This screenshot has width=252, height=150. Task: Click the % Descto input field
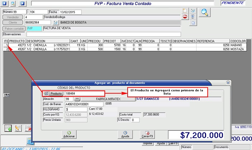click(135, 120)
